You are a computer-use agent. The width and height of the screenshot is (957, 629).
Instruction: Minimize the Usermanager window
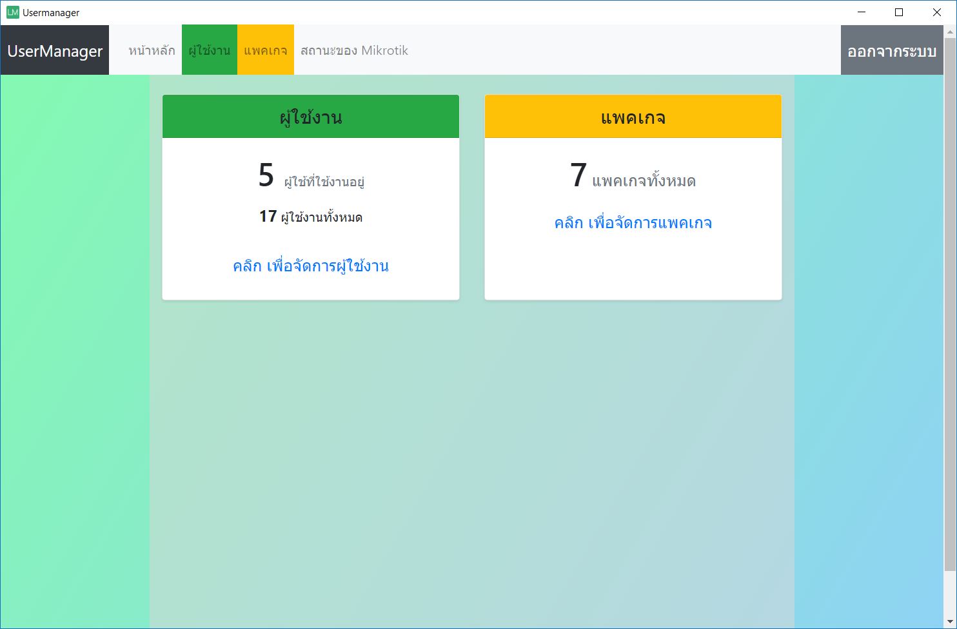[x=861, y=12]
